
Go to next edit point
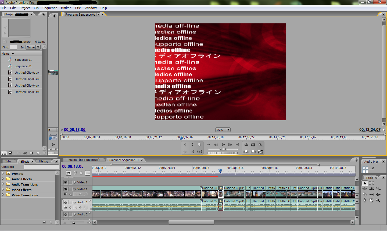237,145
